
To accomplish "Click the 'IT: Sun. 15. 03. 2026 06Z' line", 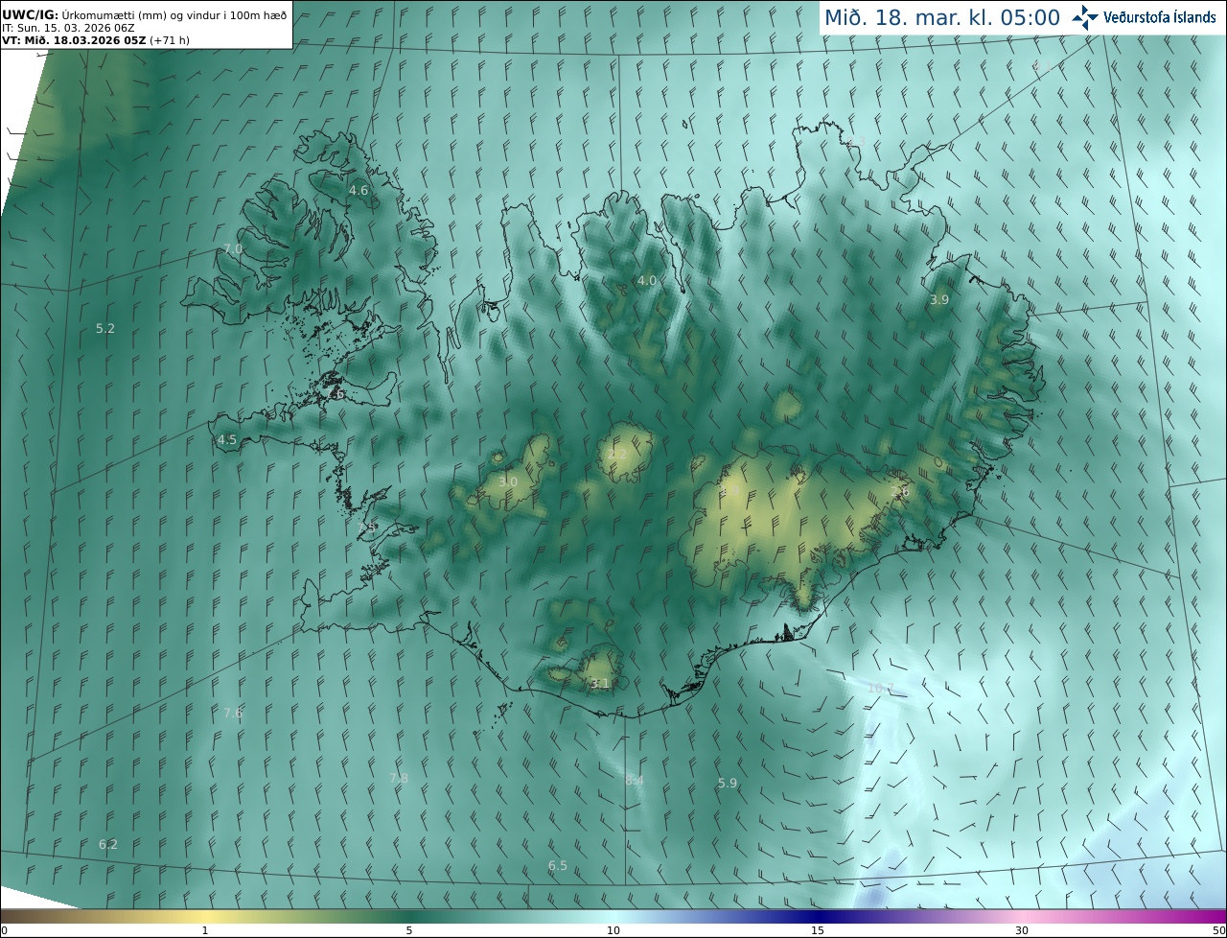I will 68,28.
